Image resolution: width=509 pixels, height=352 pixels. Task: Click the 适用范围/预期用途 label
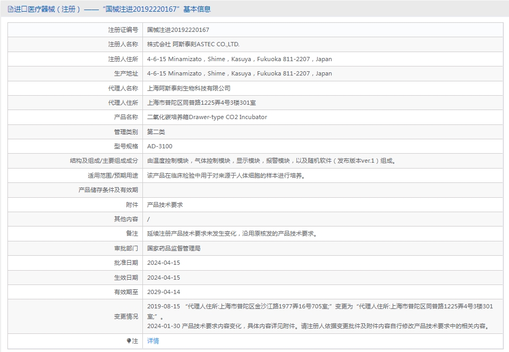[x=113, y=175]
